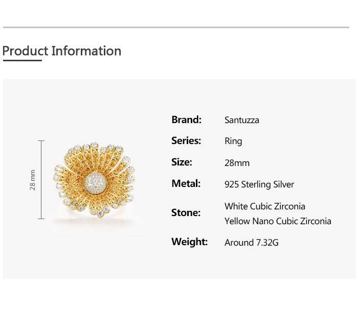Click the Product Information heading

point(62,51)
